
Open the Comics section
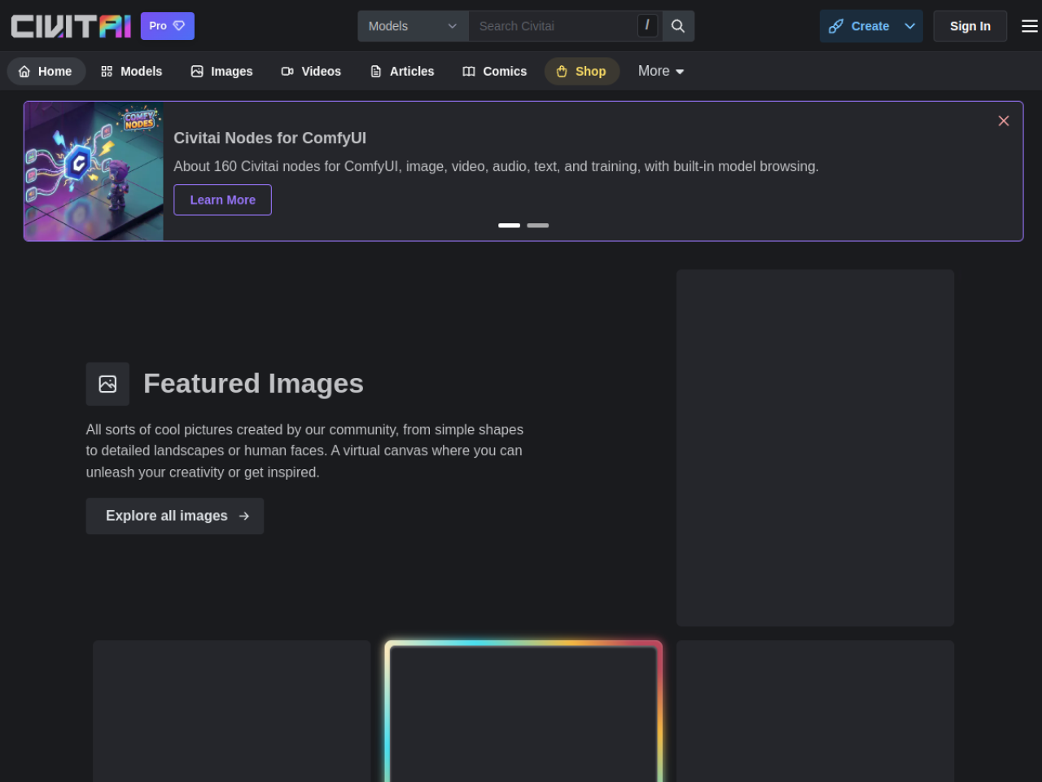(495, 72)
